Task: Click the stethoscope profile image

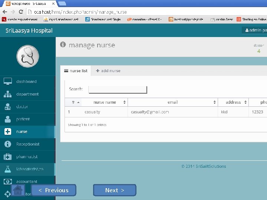Action: click(27, 56)
